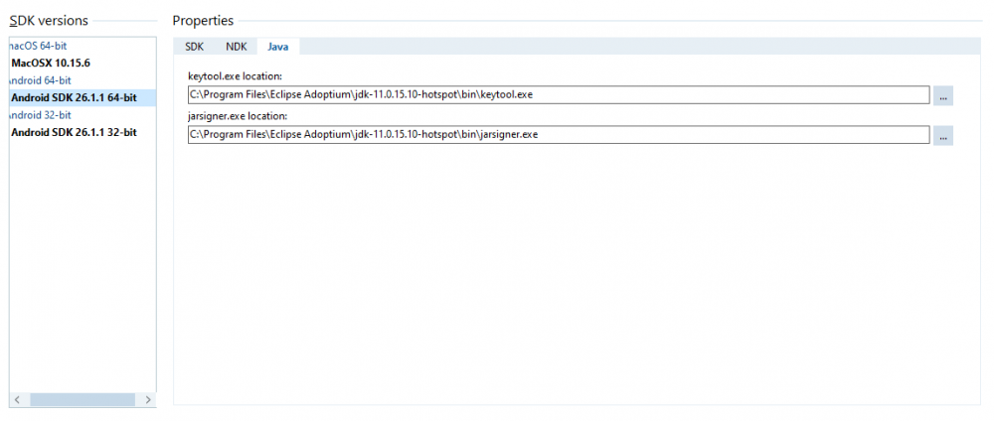Click the 'Properties' heading
The height and width of the screenshot is (421, 994).
[x=203, y=21]
